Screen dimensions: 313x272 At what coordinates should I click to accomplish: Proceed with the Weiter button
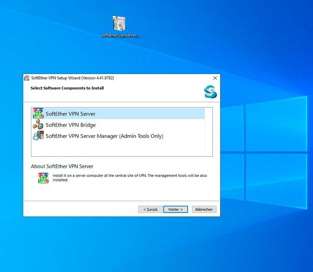pyautogui.click(x=176, y=209)
